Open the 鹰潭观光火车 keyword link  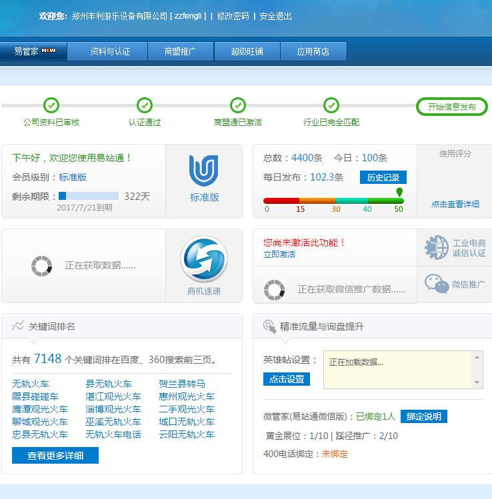click(x=39, y=409)
